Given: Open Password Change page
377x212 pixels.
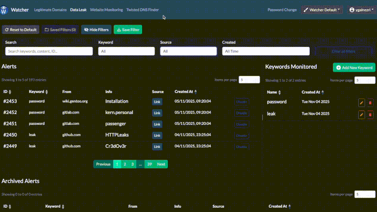Looking at the screenshot, I should coord(282,10).
